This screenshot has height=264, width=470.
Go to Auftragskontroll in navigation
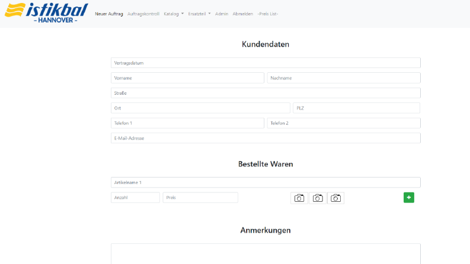coord(143,14)
